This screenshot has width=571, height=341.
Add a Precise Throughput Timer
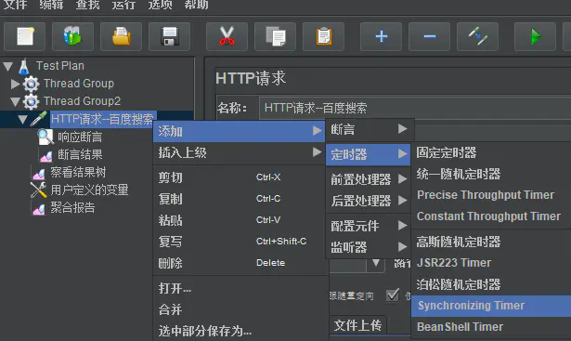click(491, 195)
